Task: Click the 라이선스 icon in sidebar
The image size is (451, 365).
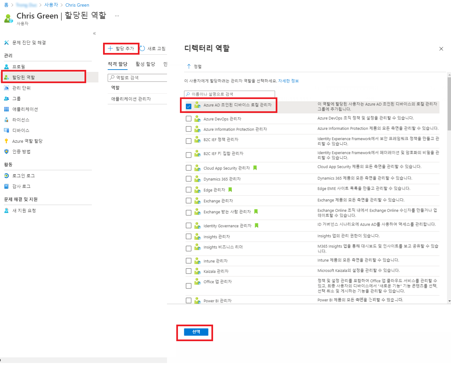Action: 6,120
